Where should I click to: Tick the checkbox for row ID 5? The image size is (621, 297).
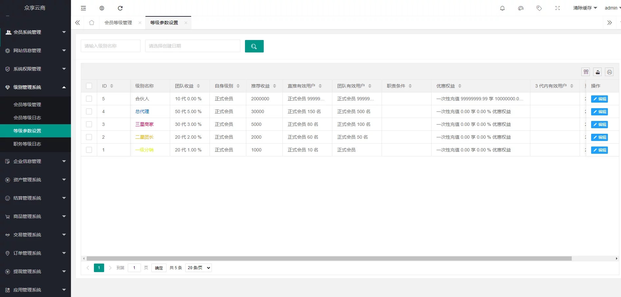[x=89, y=99]
